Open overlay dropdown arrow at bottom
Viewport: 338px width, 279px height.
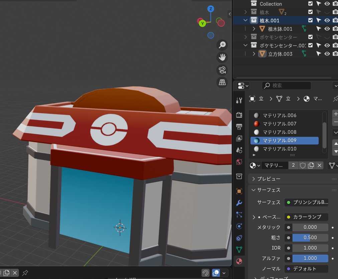point(224,273)
